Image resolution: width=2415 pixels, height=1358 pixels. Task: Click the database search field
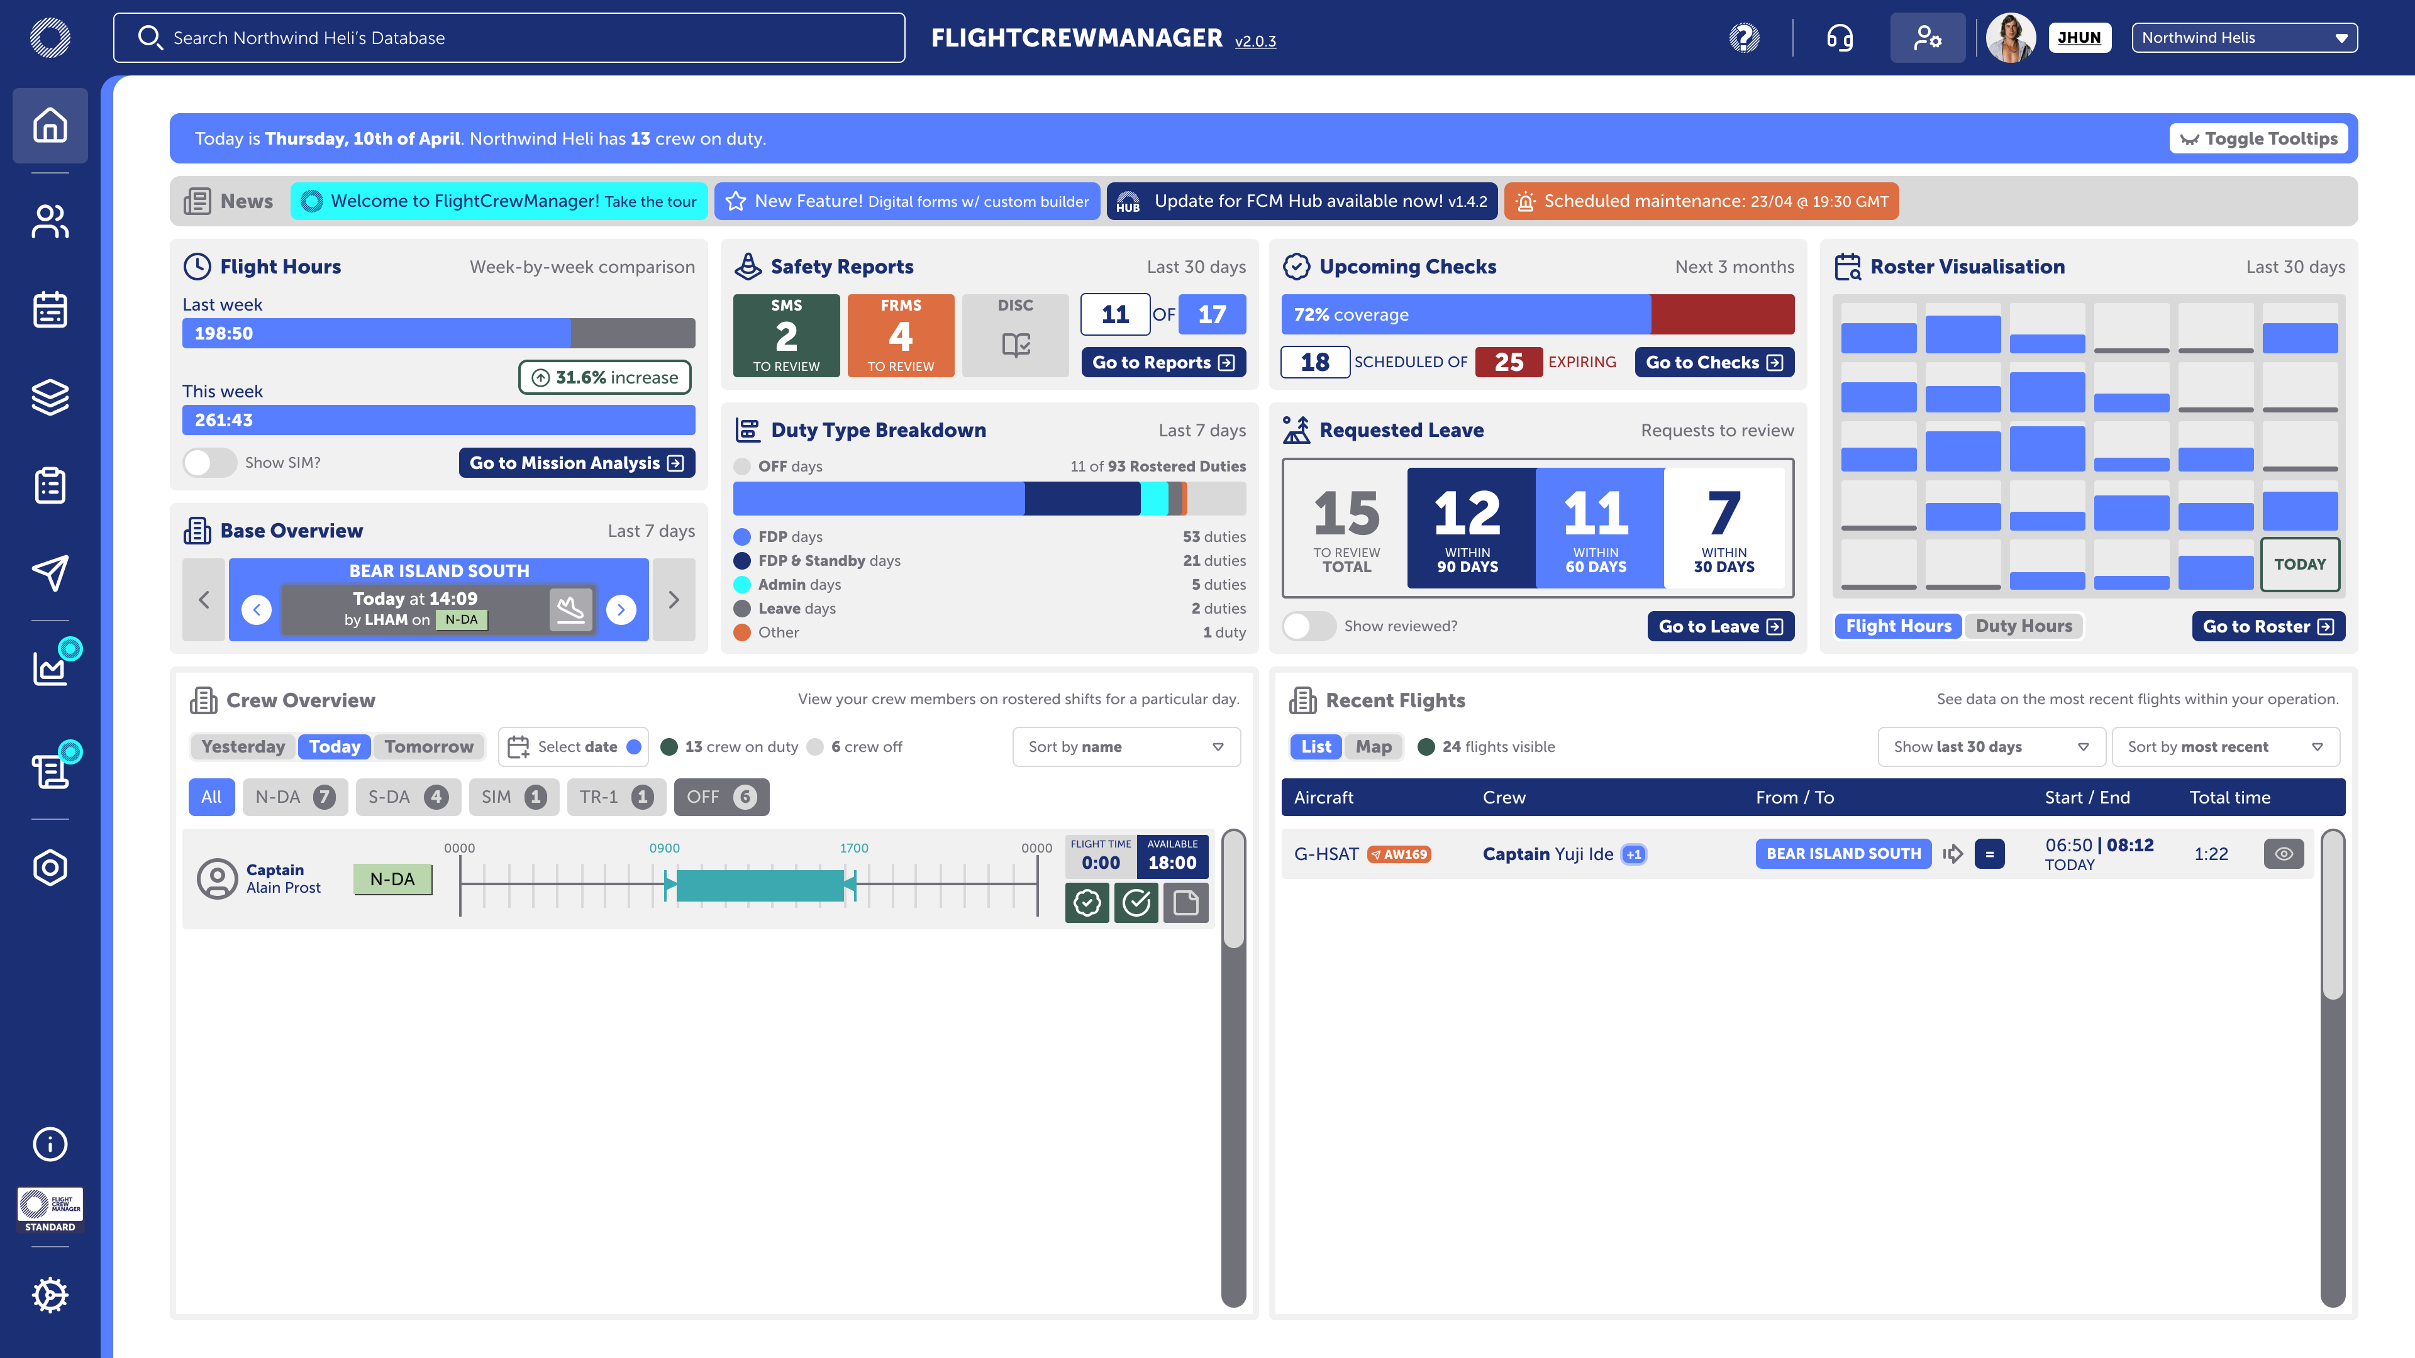click(509, 38)
